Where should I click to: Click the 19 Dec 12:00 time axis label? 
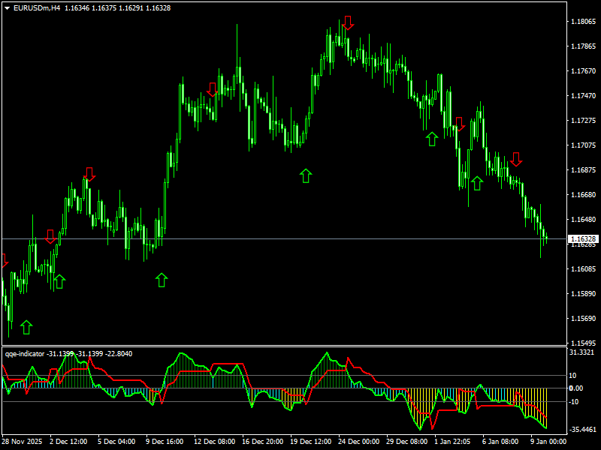tap(311, 442)
